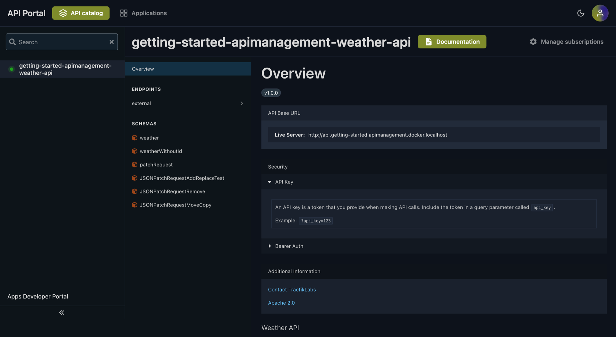The image size is (616, 337).
Task: Click the JSONPatchRequestAddReplaceTest cube icon
Action: [x=135, y=178]
